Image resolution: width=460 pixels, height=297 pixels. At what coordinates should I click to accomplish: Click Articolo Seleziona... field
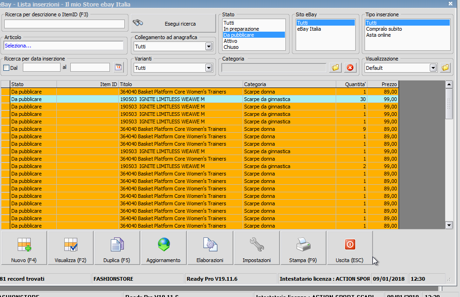[x=63, y=46]
